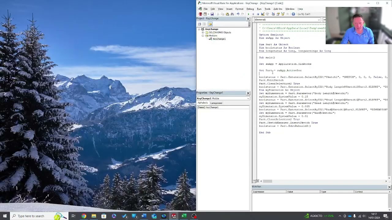Open Properties Window via toolbar icon
This screenshot has width=392, height=220.
(278, 14)
